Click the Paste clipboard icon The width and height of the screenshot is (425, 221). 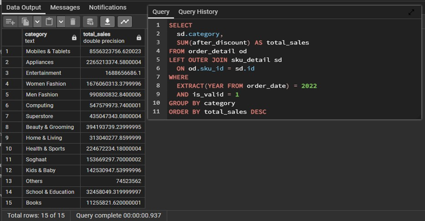[49, 22]
